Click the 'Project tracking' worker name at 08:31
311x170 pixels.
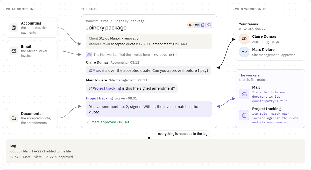coord(99,98)
